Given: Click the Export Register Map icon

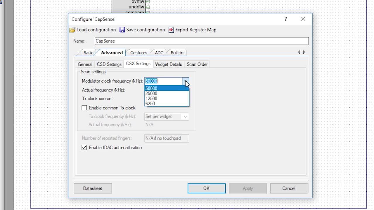Looking at the screenshot, I should [x=171, y=30].
